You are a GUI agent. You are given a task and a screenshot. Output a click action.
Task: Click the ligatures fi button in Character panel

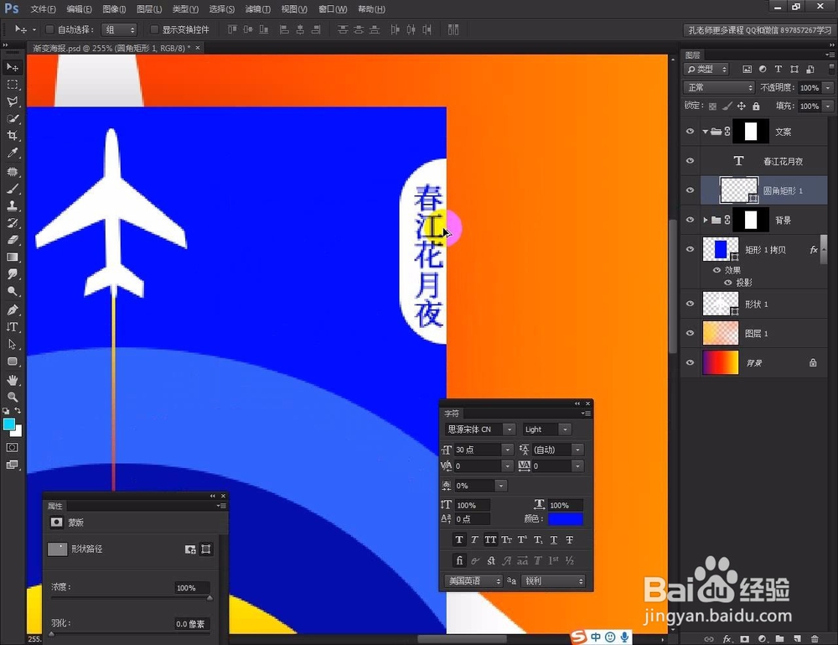(x=458, y=560)
